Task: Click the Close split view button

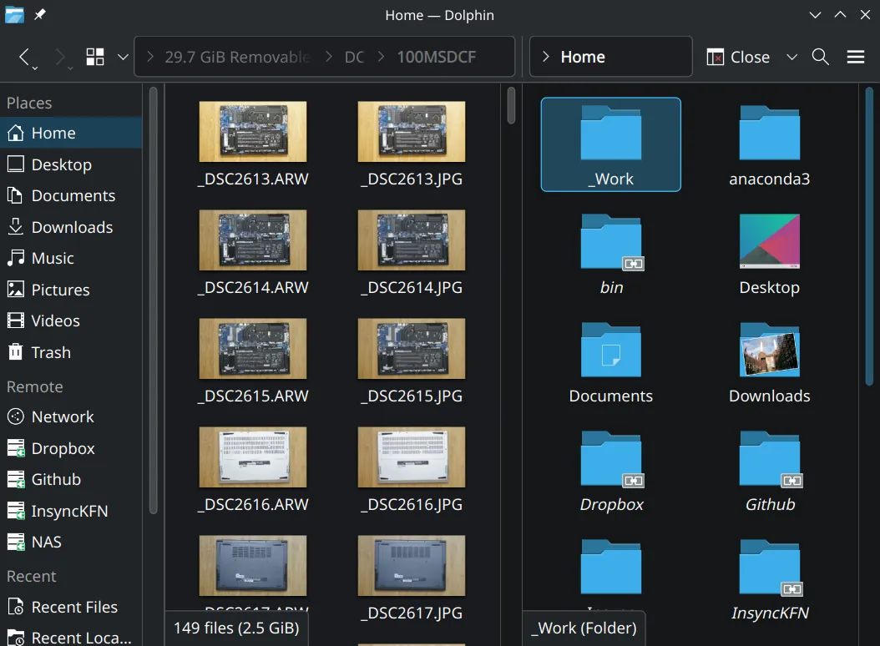Action: point(738,57)
